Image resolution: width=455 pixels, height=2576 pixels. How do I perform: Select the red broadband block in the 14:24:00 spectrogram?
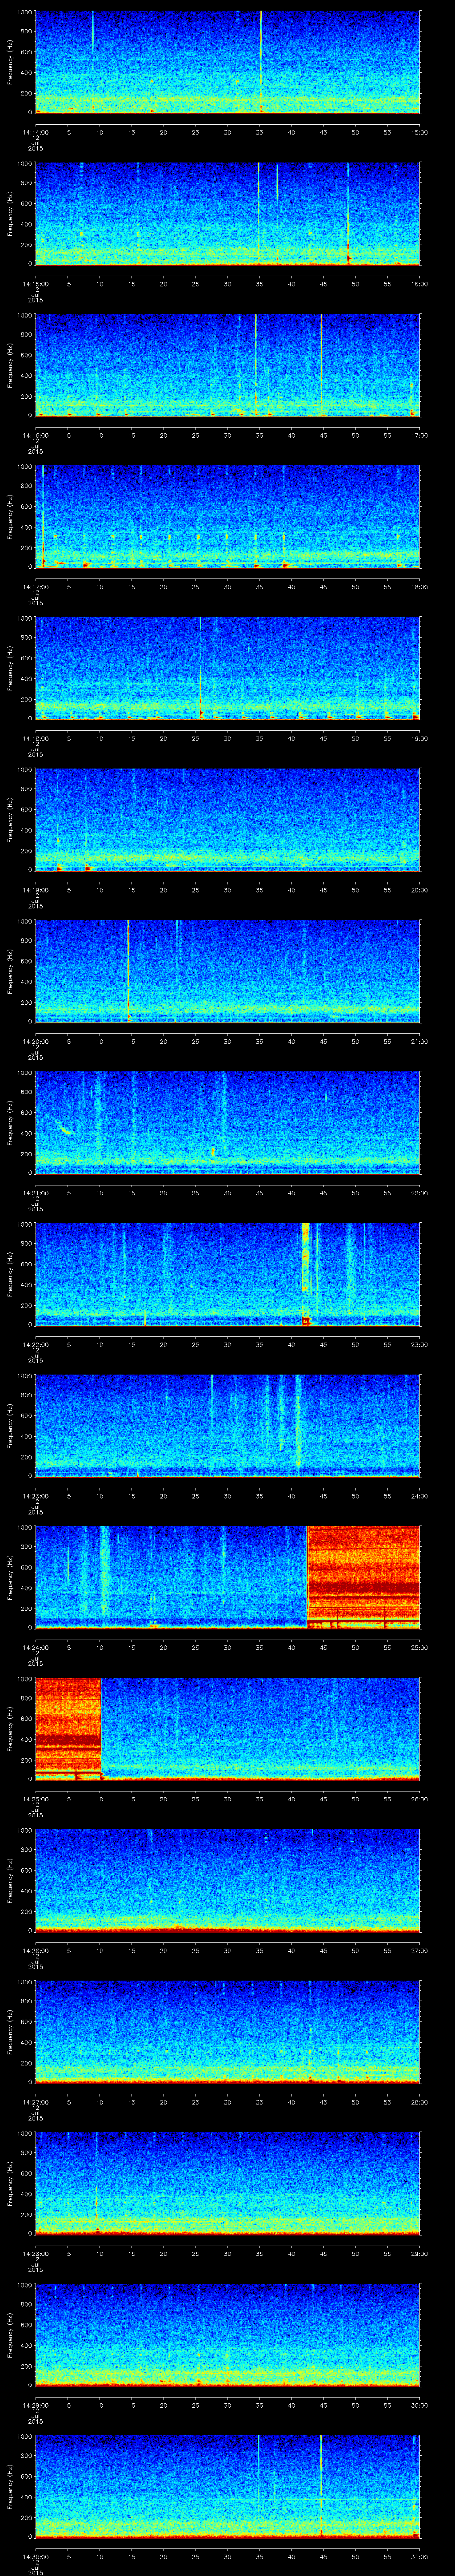[363, 1576]
